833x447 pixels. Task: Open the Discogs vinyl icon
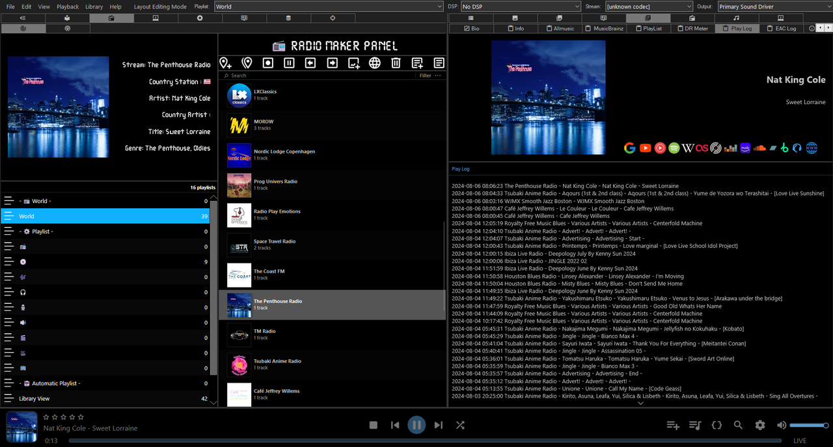[x=716, y=148]
